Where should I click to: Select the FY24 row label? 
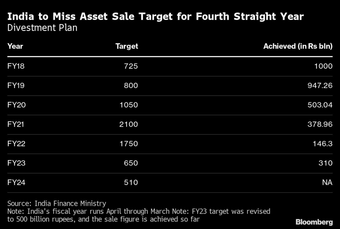pyautogui.click(x=16, y=182)
